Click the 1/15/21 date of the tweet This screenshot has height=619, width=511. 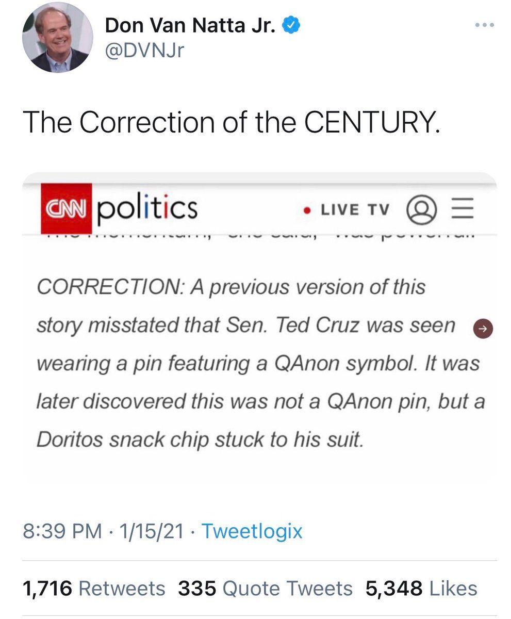click(151, 531)
